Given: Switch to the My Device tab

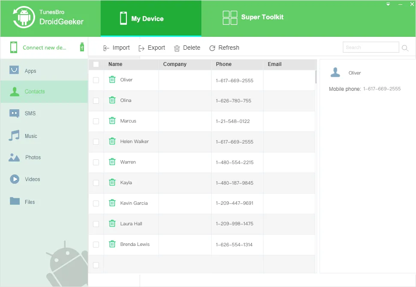Looking at the screenshot, I should pos(151,18).
